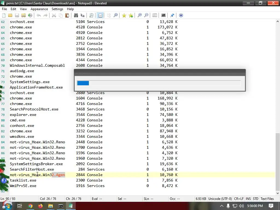The width and height of the screenshot is (280, 210).
Task: Create a new document via toolbar icon
Action: (4, 15)
